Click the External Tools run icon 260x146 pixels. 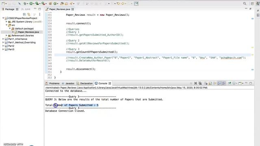pyautogui.click(x=43, y=4)
